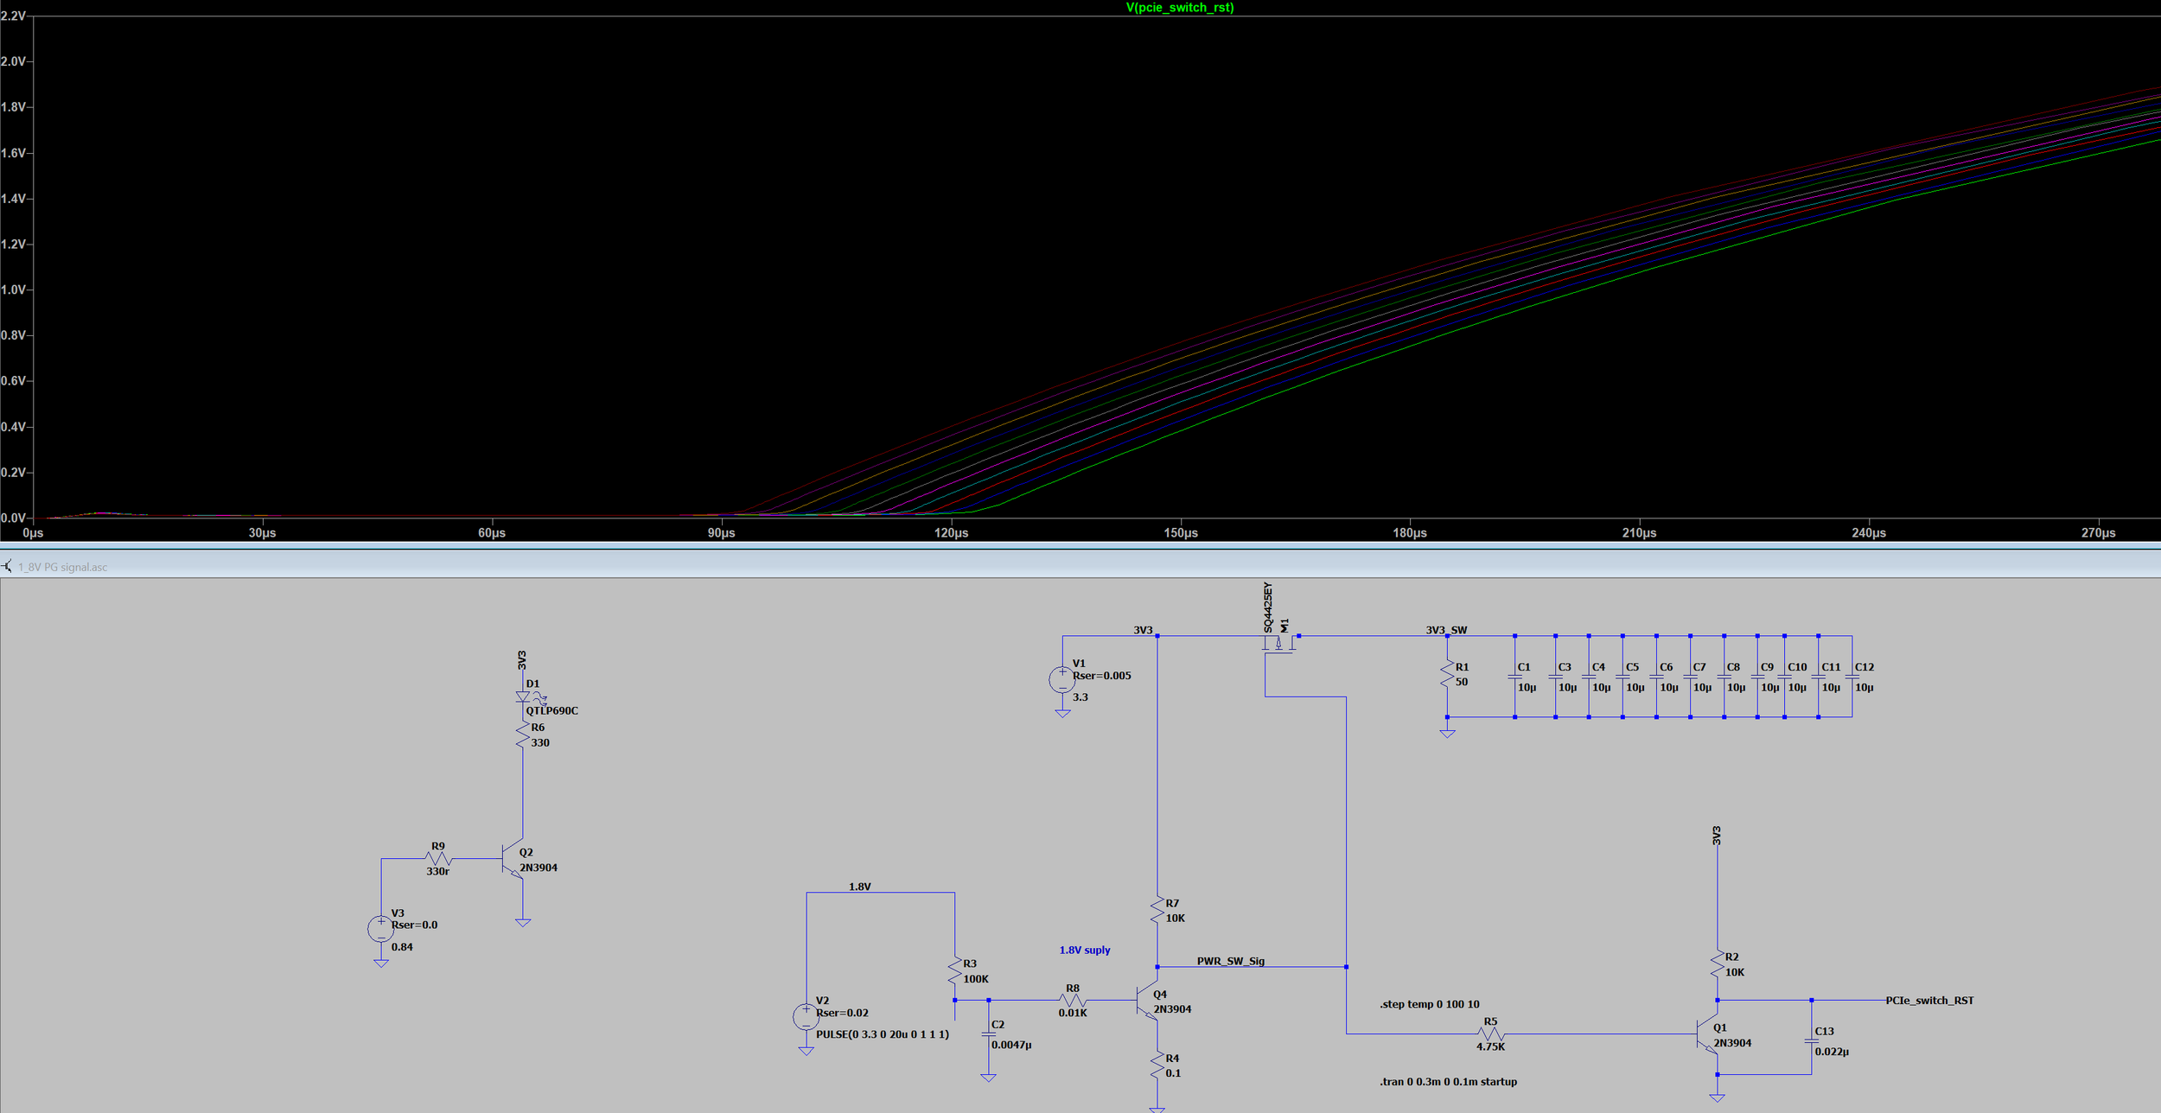Select resistor R1 50 ohm symbol
This screenshot has width=2161, height=1113.
coord(1447,674)
